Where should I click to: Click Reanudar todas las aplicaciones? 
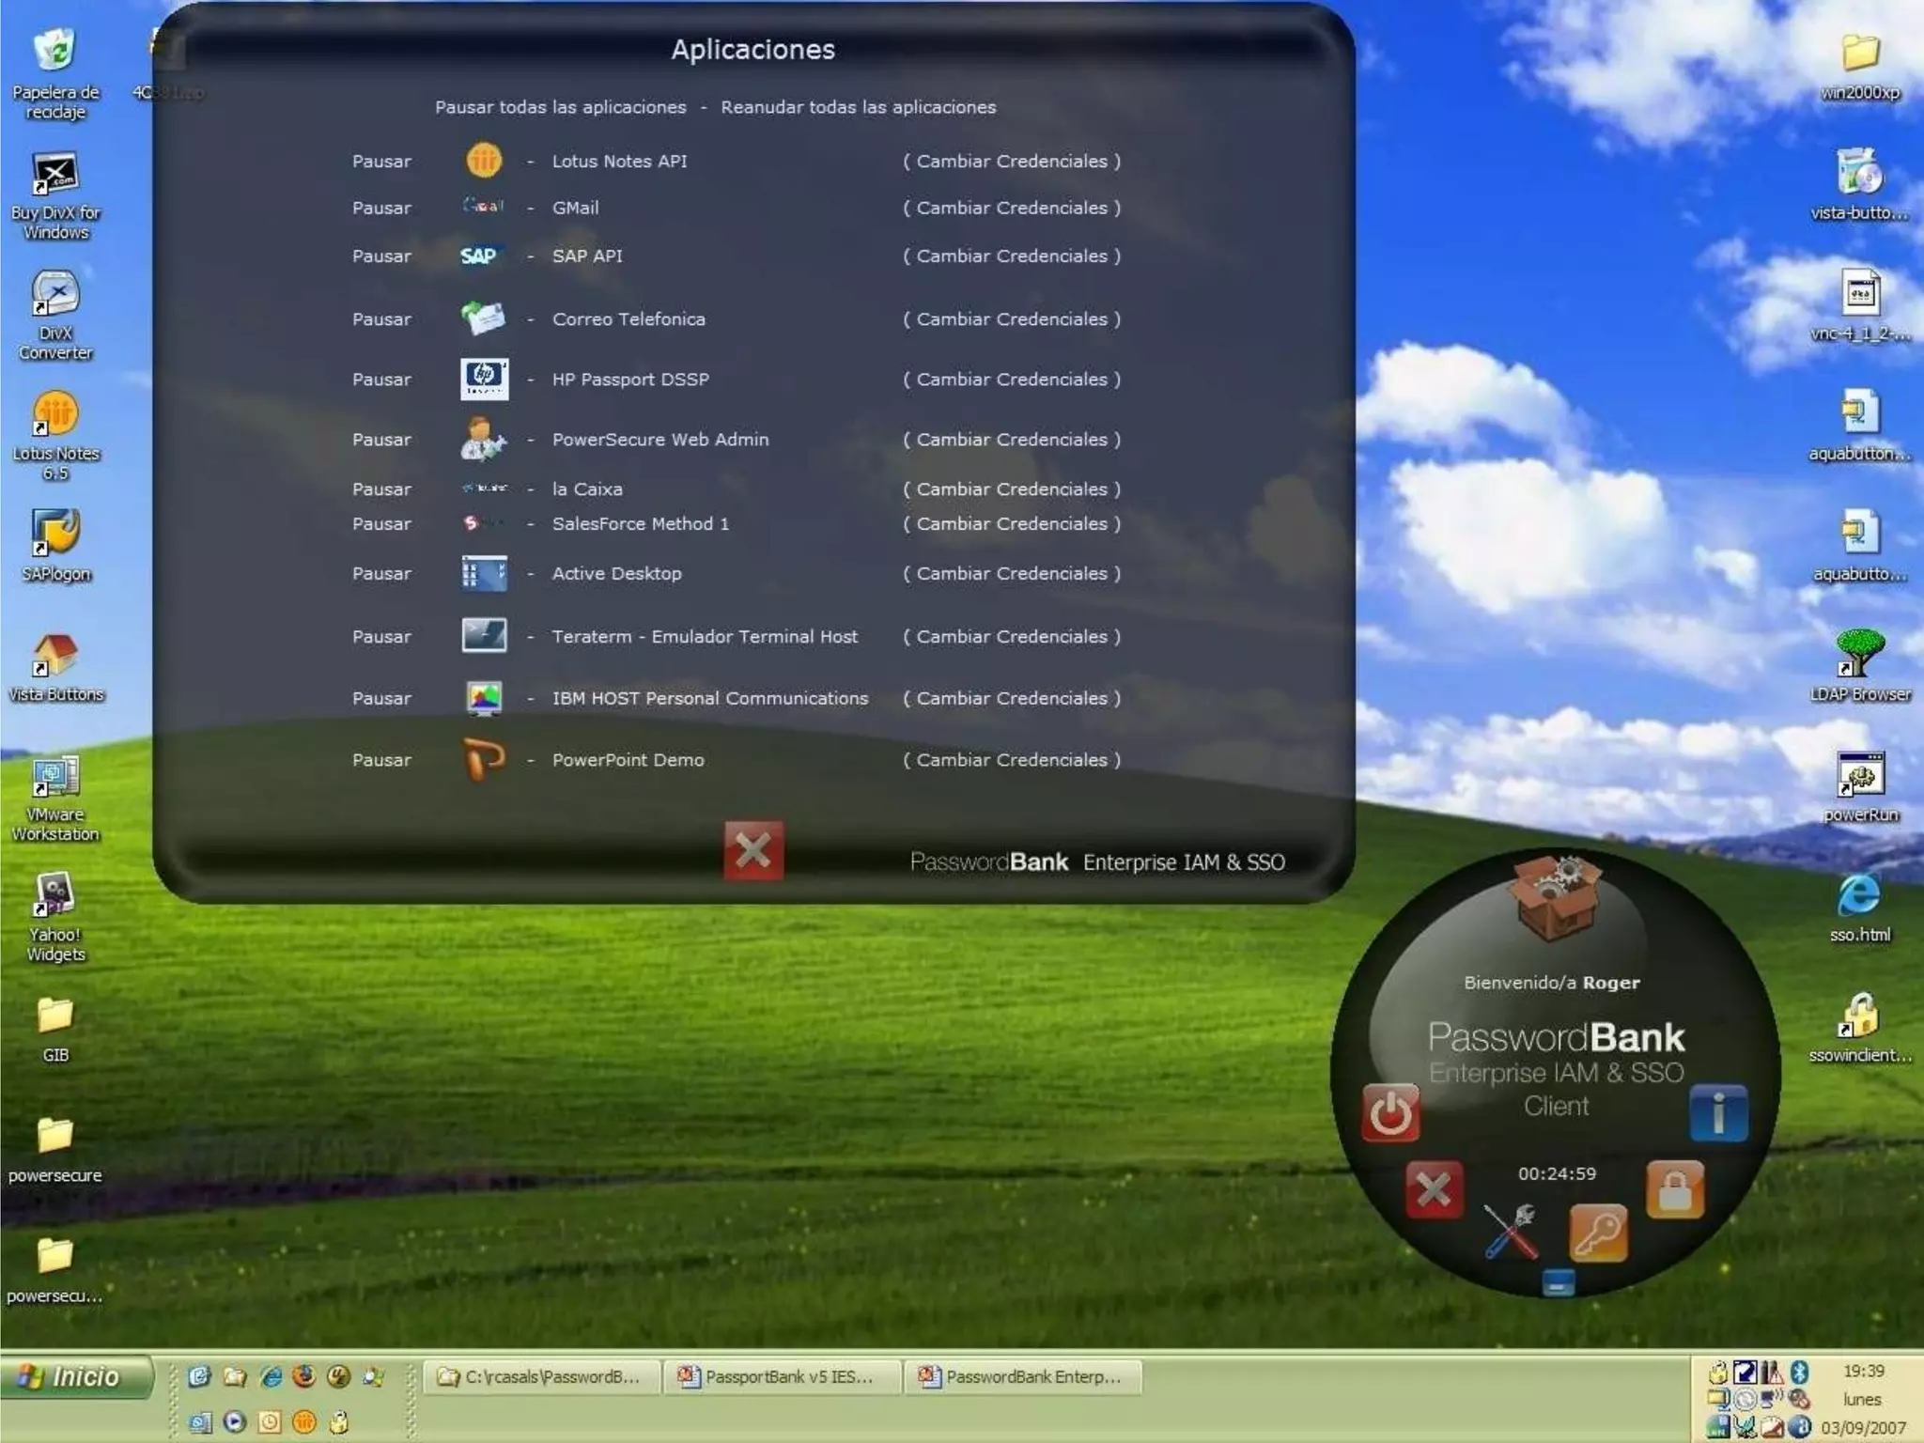tap(858, 107)
